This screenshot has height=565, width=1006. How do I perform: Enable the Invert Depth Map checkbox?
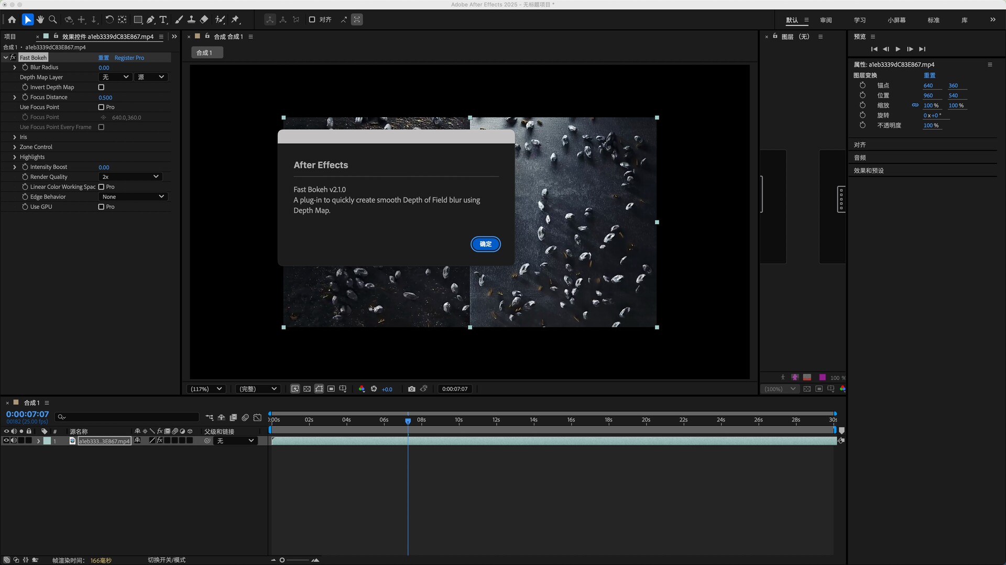pyautogui.click(x=101, y=87)
